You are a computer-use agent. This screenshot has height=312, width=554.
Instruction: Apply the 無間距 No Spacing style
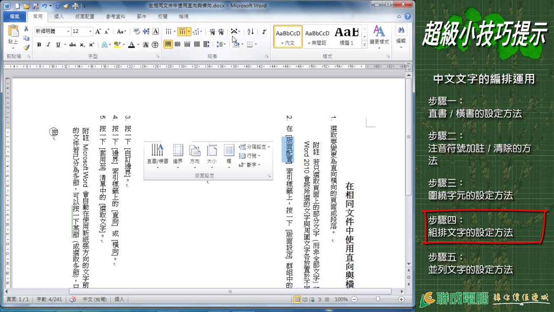317,36
